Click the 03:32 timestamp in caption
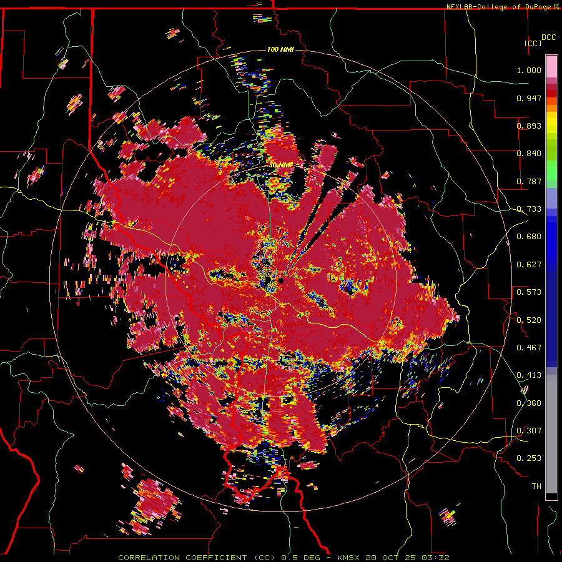This screenshot has height=562, width=562. tap(435, 558)
